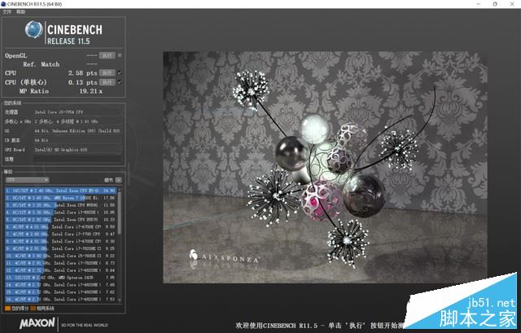Run the CPU (单核心) single-core test

click(107, 82)
